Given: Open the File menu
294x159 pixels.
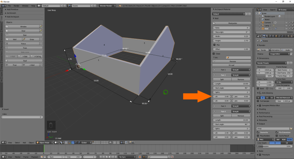Looking at the screenshot, I should click(9, 6).
